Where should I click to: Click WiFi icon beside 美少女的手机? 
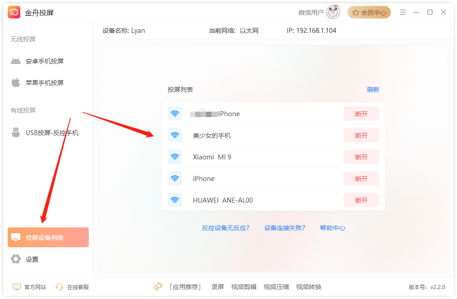(175, 135)
